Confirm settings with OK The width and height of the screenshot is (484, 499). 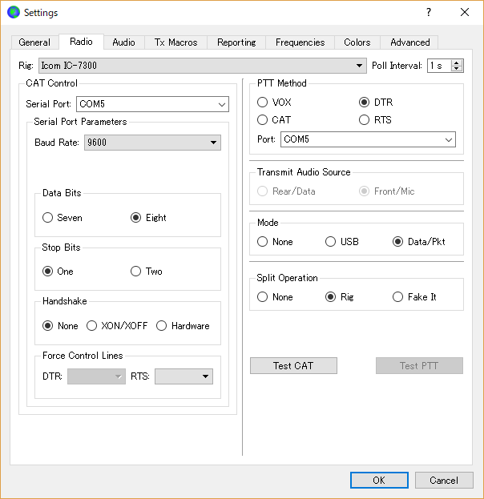[x=379, y=480]
